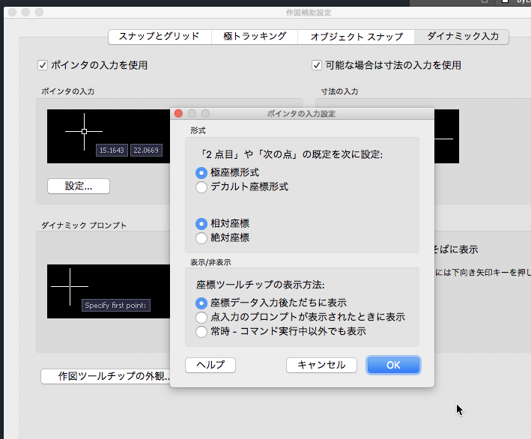Click the 座標ツールチップの表示方法: label
531x439 pixels.
(261, 285)
